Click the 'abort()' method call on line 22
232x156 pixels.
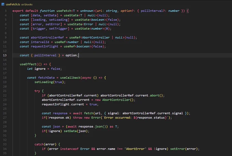(x=156, y=95)
